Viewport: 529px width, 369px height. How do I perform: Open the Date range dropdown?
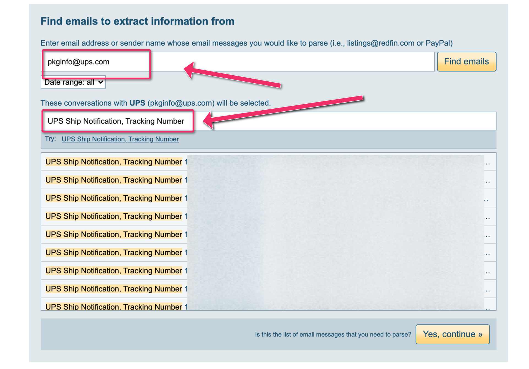click(x=73, y=82)
